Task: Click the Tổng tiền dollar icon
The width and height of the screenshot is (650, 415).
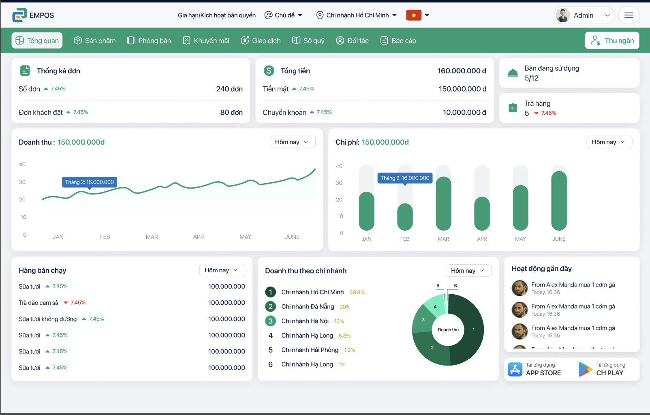Action: [269, 71]
